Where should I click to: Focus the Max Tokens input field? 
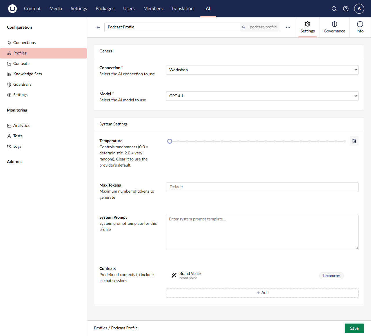262,187
